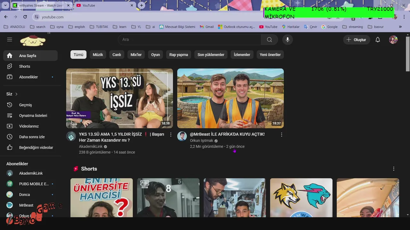The width and height of the screenshot is (410, 230).
Task: Open YKS 13.SÜ video title
Action: pos(122,137)
